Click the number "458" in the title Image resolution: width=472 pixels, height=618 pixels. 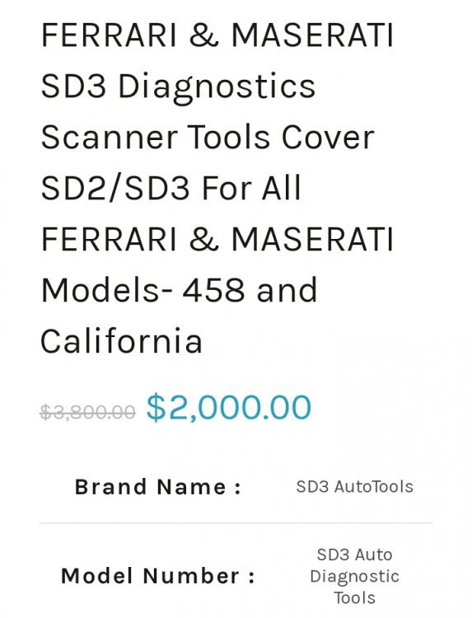(x=213, y=290)
